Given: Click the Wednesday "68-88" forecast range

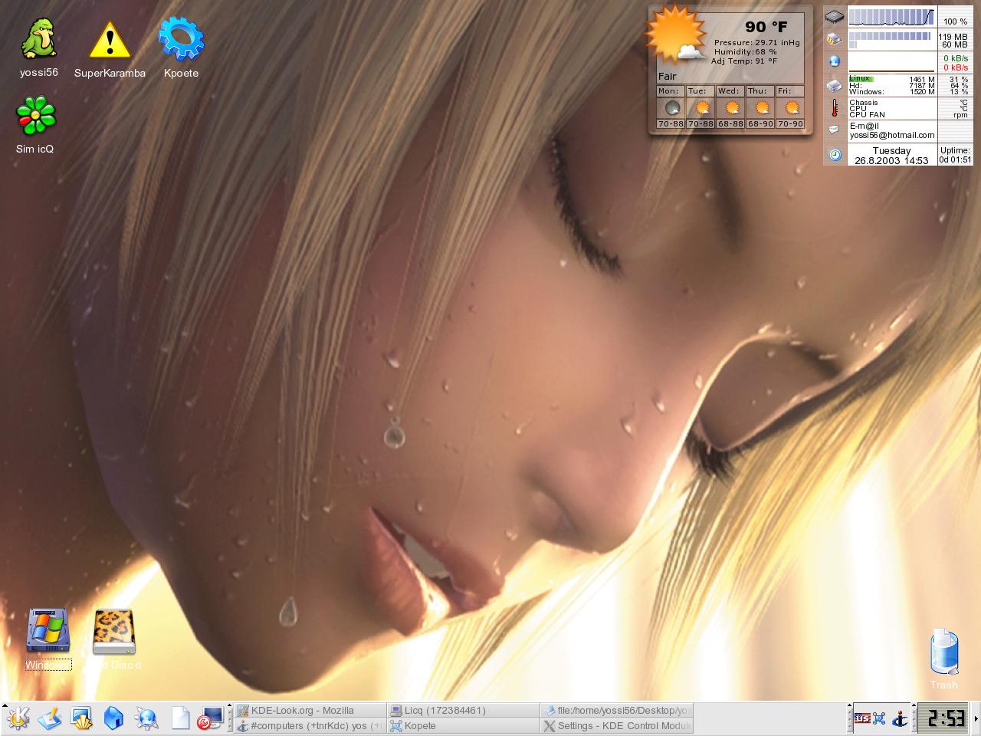Looking at the screenshot, I should click(x=731, y=123).
